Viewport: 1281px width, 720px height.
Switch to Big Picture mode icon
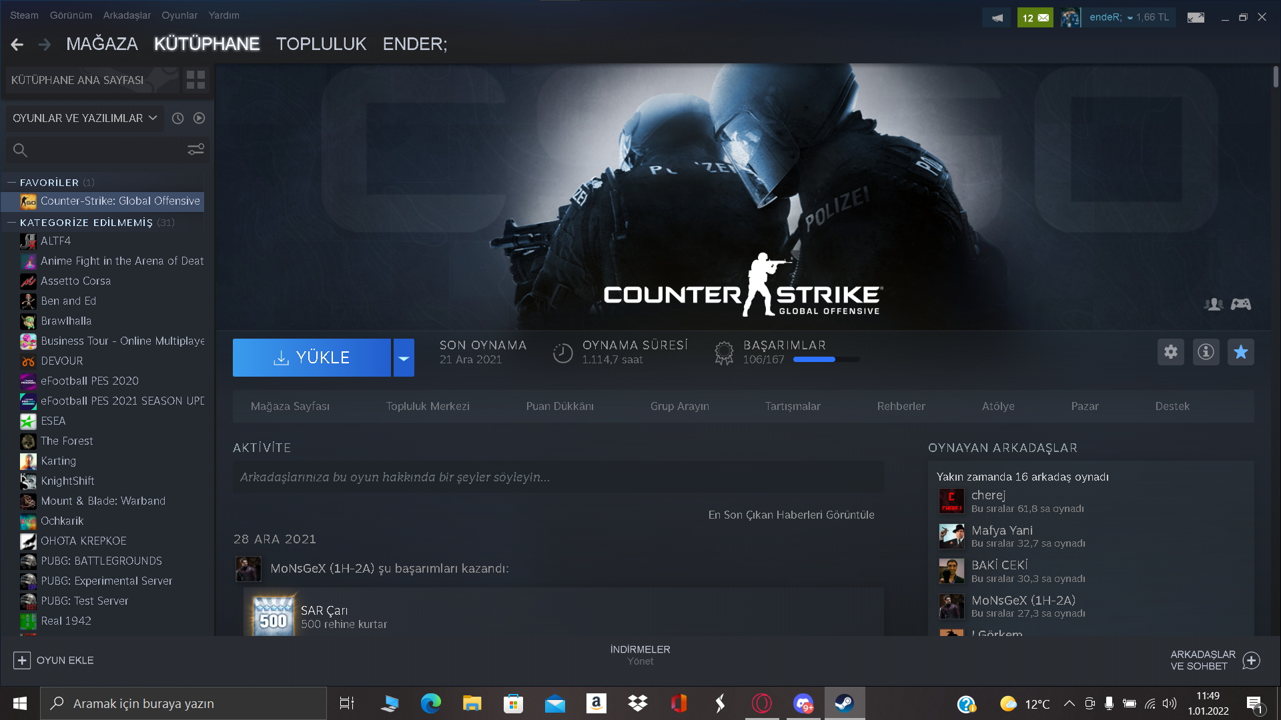pyautogui.click(x=1196, y=17)
